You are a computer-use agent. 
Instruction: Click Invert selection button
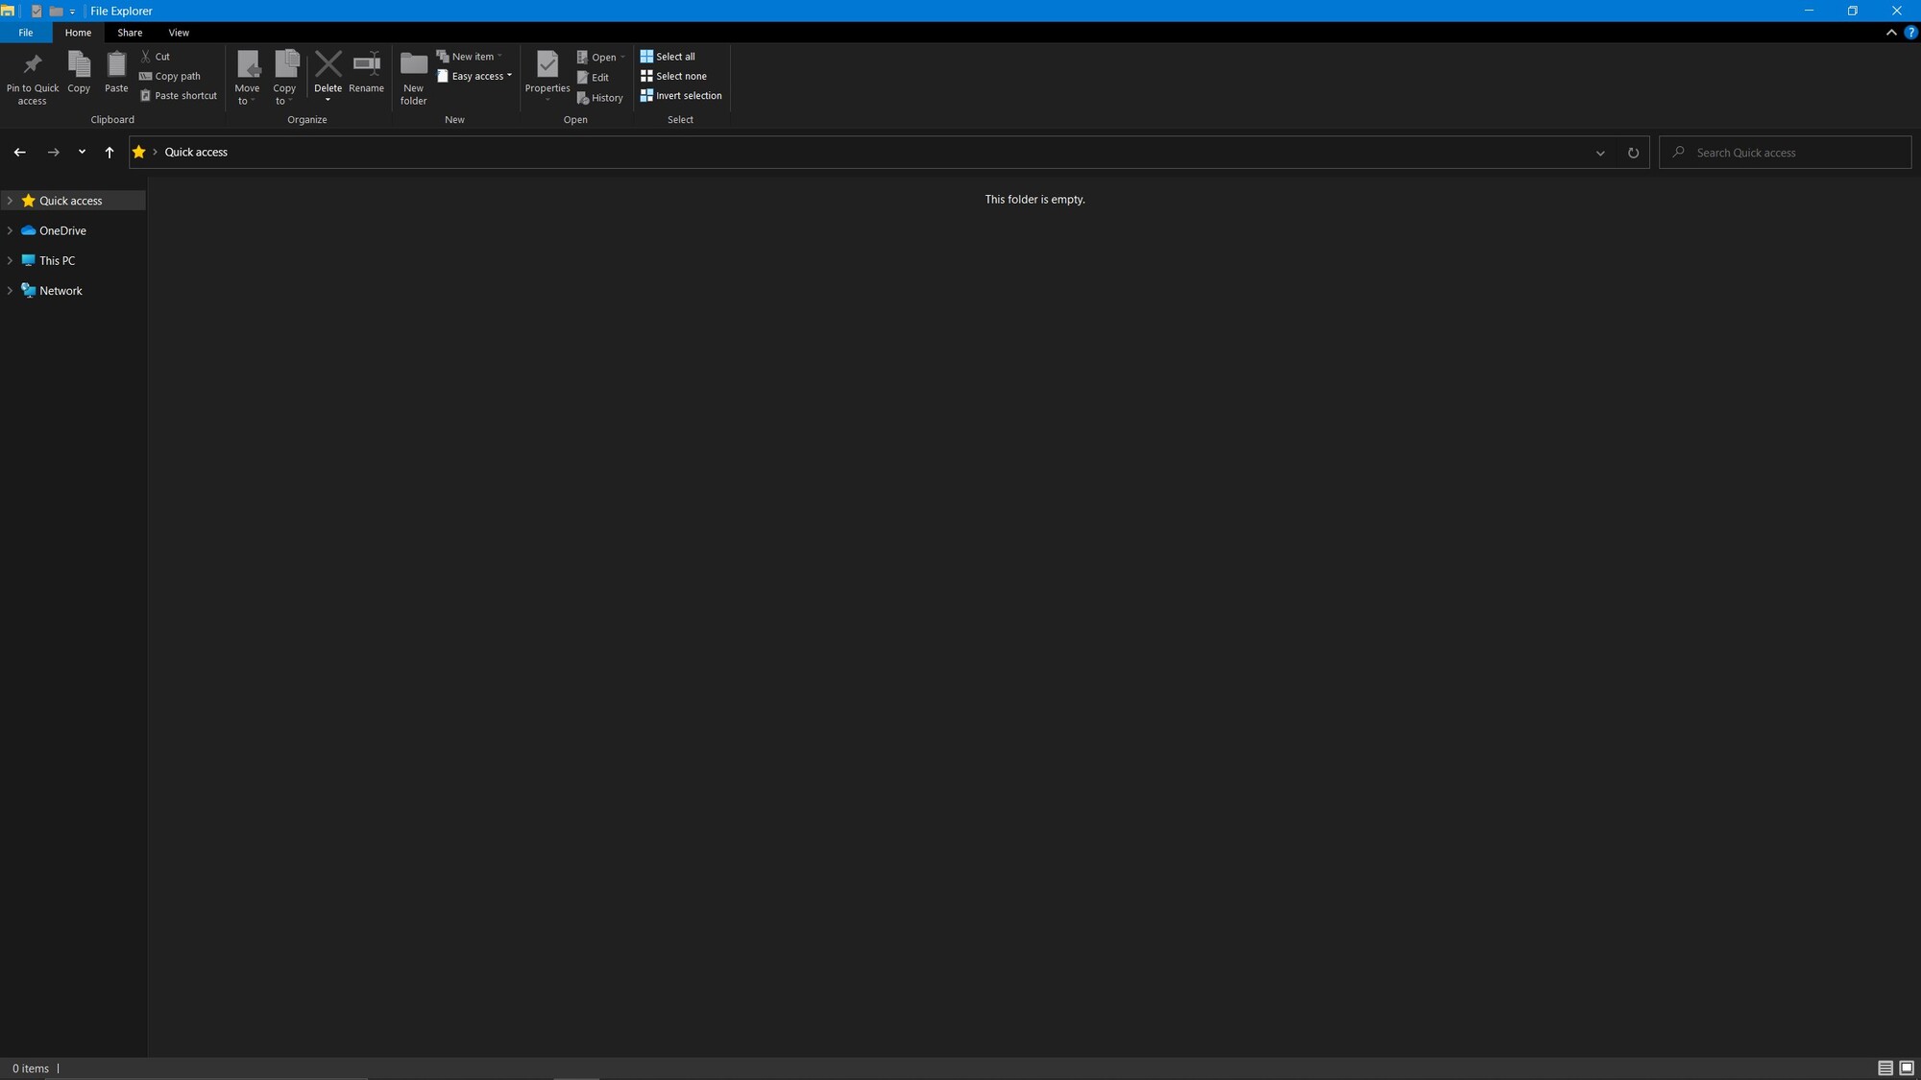(x=681, y=96)
